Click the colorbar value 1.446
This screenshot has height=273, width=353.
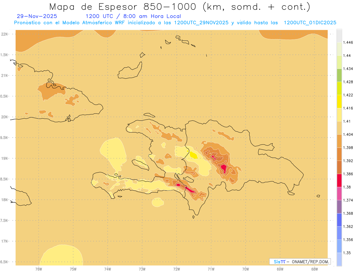[x=349, y=42]
